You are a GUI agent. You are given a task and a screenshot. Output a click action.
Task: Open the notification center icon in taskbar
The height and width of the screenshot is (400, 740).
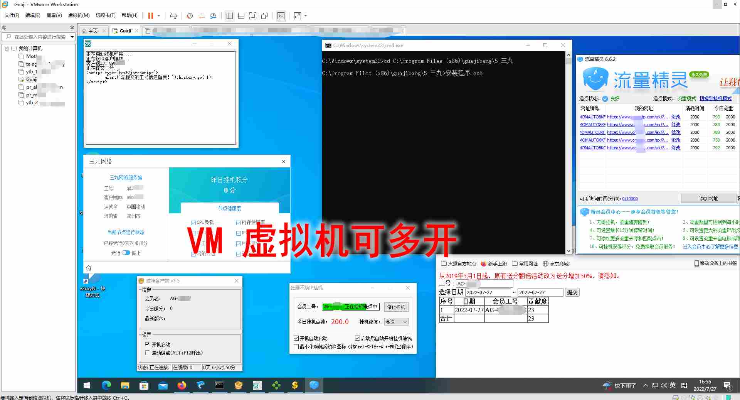click(727, 385)
